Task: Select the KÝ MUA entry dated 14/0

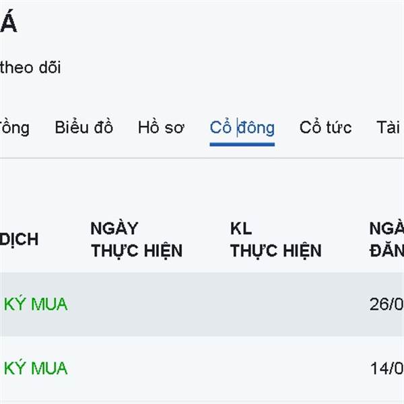Action: (36, 368)
